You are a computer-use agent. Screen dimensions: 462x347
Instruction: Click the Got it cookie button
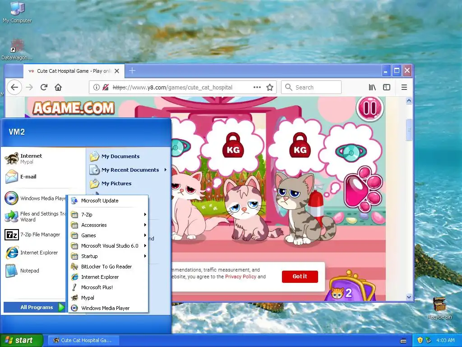[300, 277]
